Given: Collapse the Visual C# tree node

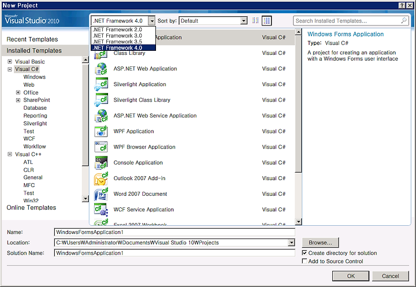Looking at the screenshot, I should coord(10,69).
